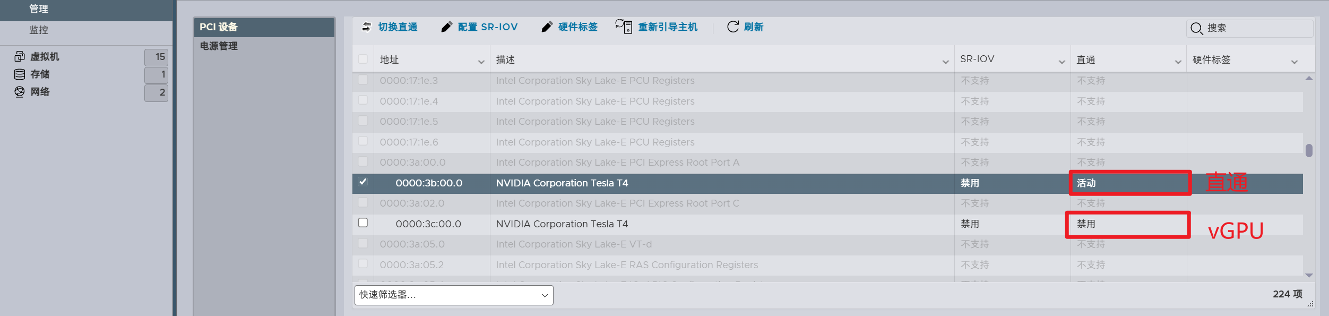This screenshot has height=316, width=1329.
Task: Check the 0000:3c:00.0 Tesla T4 checkbox
Action: 363,223
